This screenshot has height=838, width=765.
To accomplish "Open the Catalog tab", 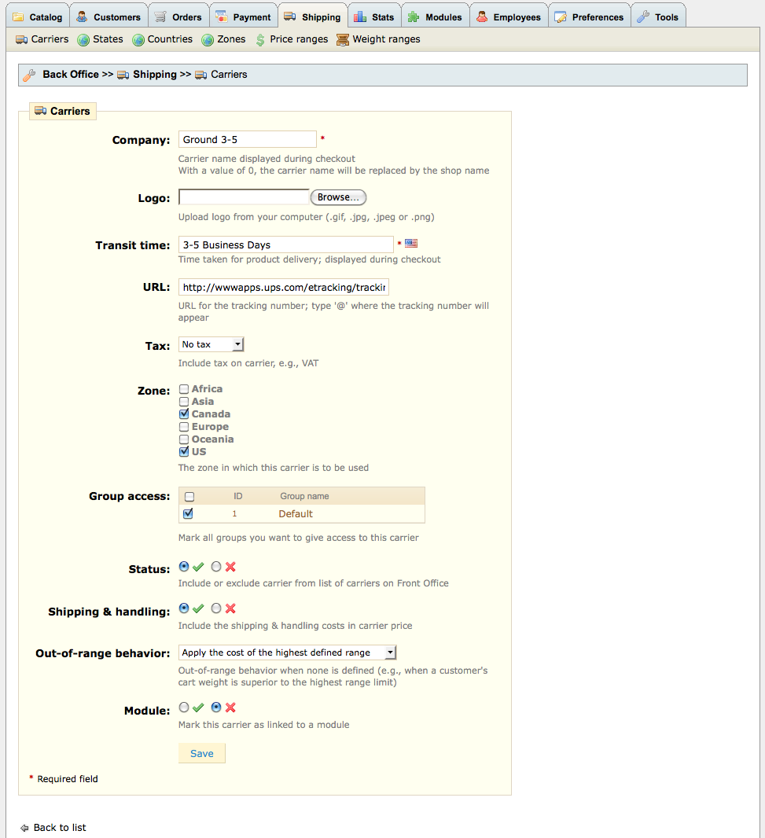I will coord(38,15).
